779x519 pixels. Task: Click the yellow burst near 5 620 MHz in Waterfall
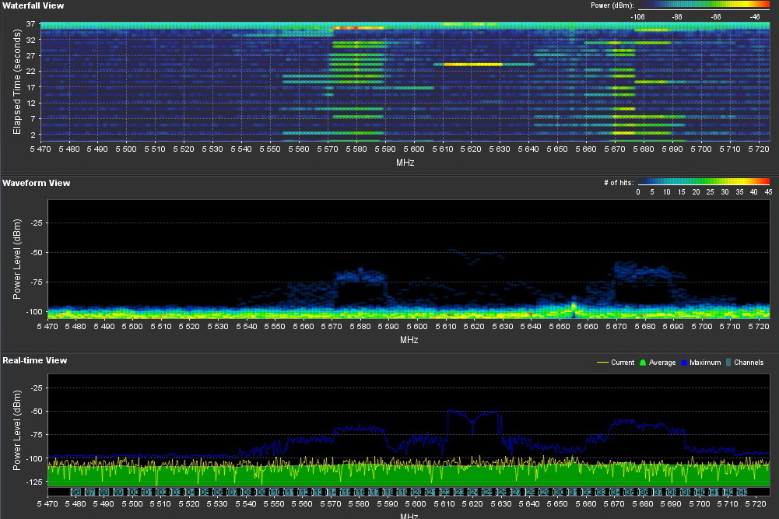coord(472,64)
